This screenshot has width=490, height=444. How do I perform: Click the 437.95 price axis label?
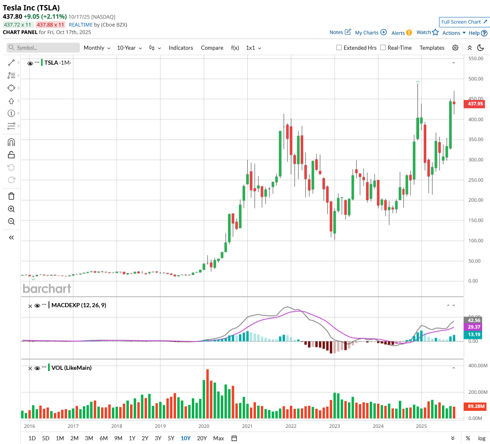pyautogui.click(x=475, y=104)
